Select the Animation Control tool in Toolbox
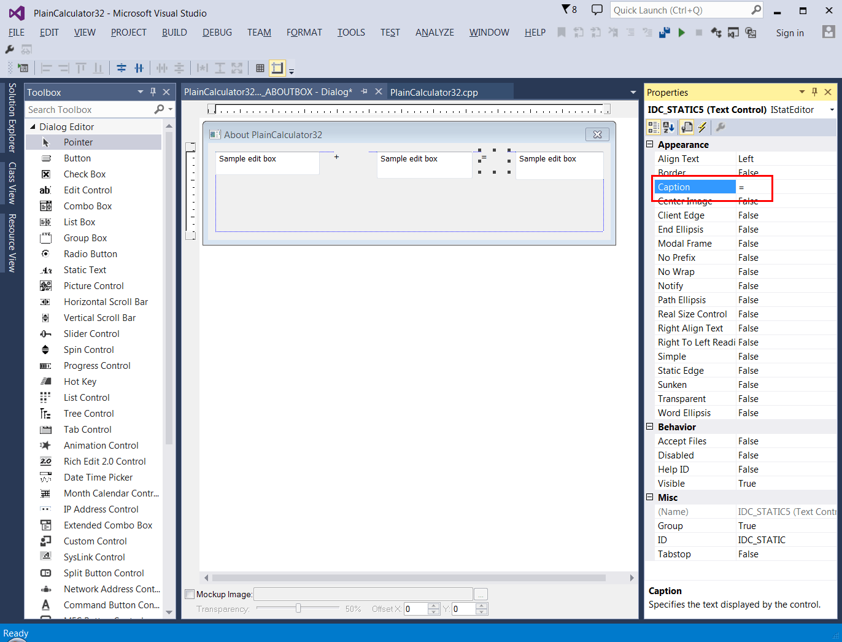Screen dimensions: 842x642 tap(93, 446)
